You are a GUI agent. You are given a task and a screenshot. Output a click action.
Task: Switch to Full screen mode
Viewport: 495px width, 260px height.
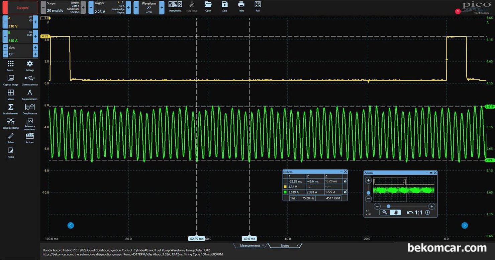[258, 6]
